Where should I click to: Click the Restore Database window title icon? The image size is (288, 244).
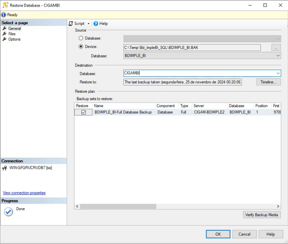click(6, 5)
